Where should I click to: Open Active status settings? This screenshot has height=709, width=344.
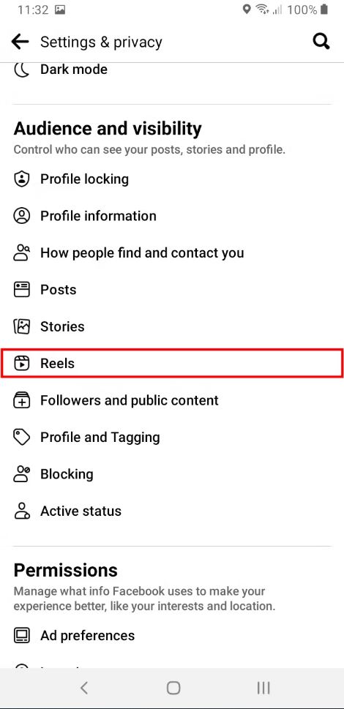point(172,511)
